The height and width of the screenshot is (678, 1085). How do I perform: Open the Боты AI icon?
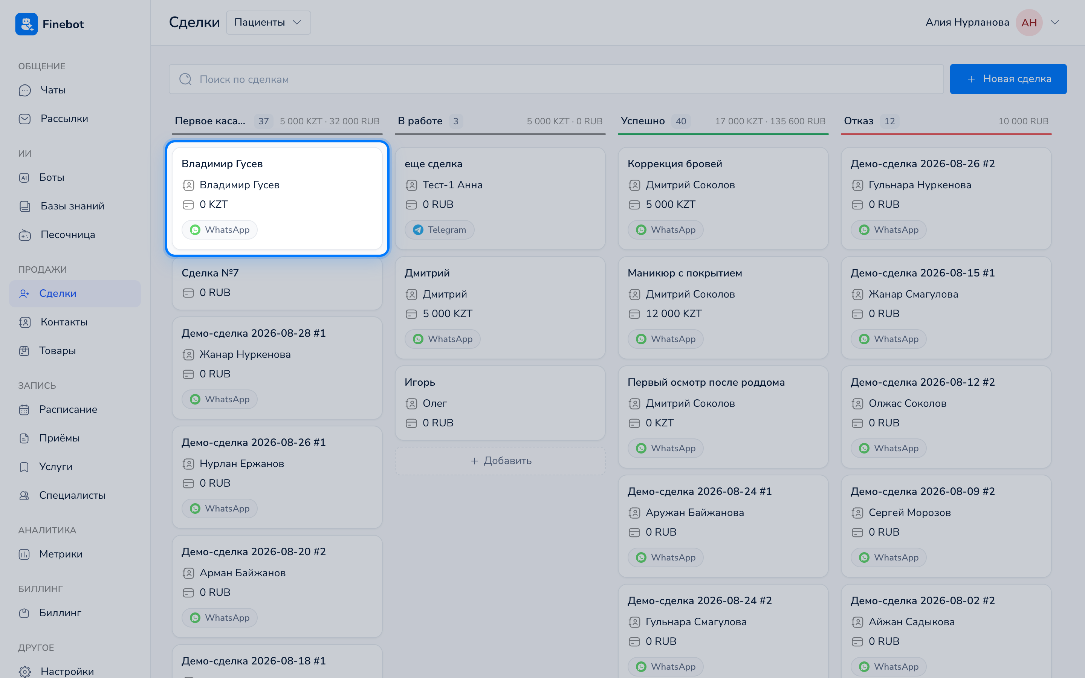click(x=24, y=177)
